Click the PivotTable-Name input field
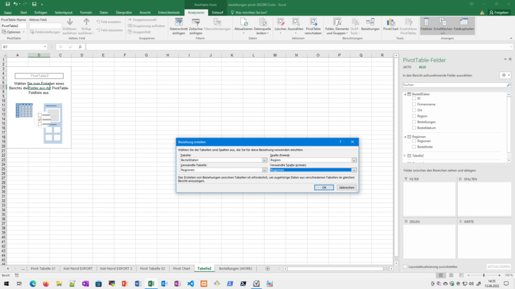 tap(14, 26)
